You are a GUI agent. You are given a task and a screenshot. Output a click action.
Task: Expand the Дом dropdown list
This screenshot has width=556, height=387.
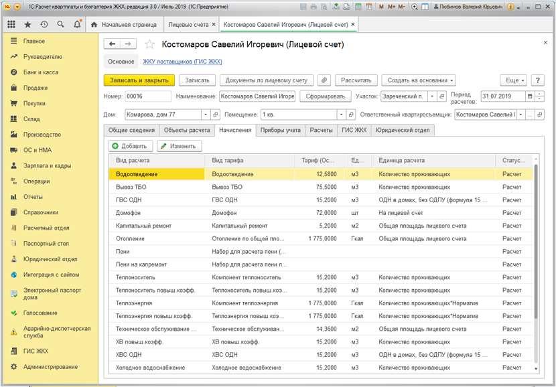(x=206, y=114)
